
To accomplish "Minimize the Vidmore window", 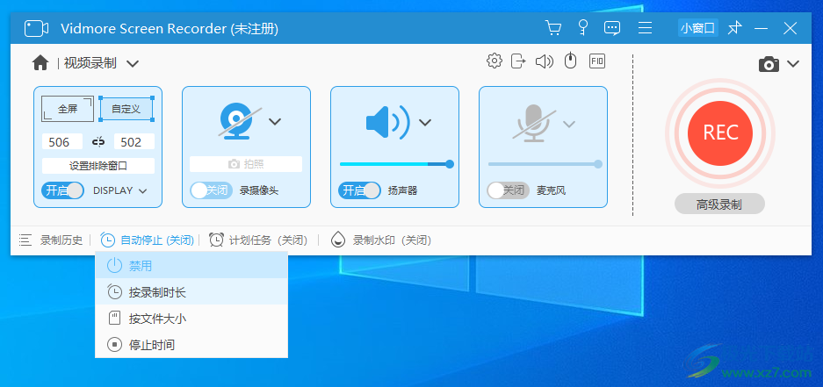I will [x=762, y=28].
